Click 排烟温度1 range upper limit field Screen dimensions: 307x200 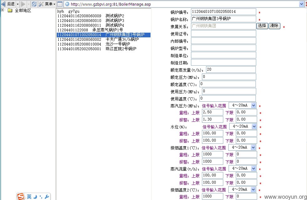(x=212, y=154)
